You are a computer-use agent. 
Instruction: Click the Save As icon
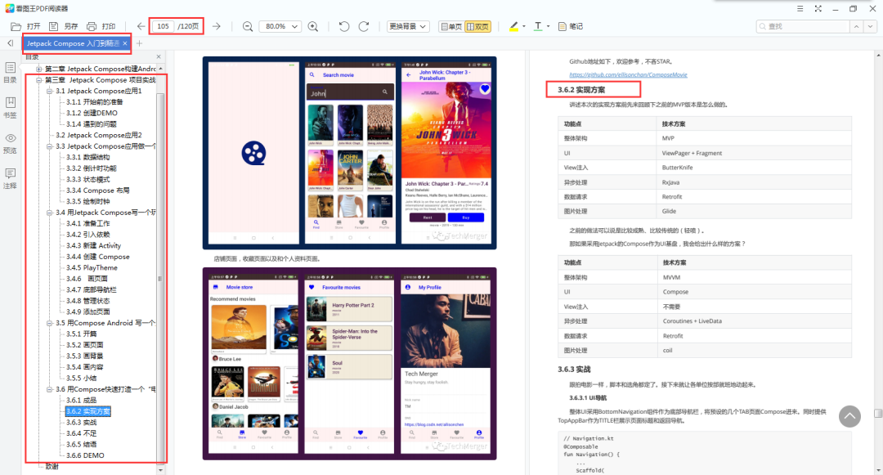tap(53, 26)
